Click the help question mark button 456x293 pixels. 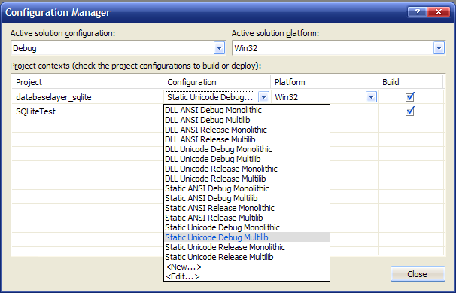pos(417,12)
